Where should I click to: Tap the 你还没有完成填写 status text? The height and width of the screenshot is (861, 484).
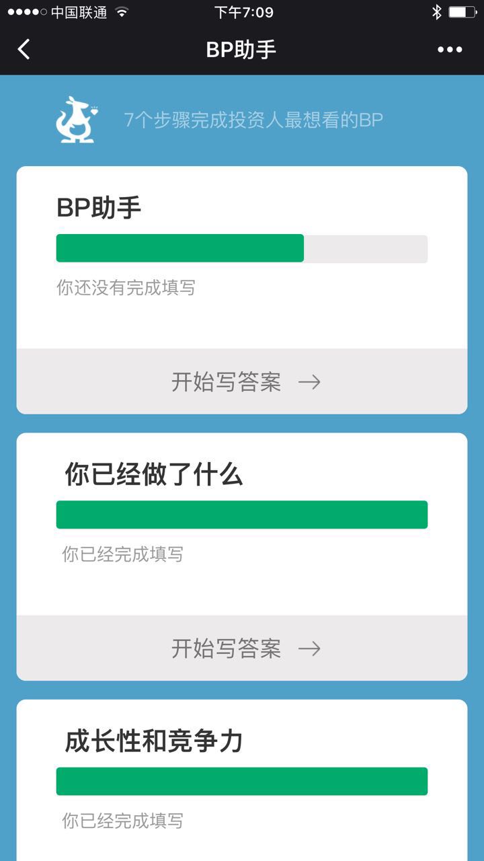(126, 288)
